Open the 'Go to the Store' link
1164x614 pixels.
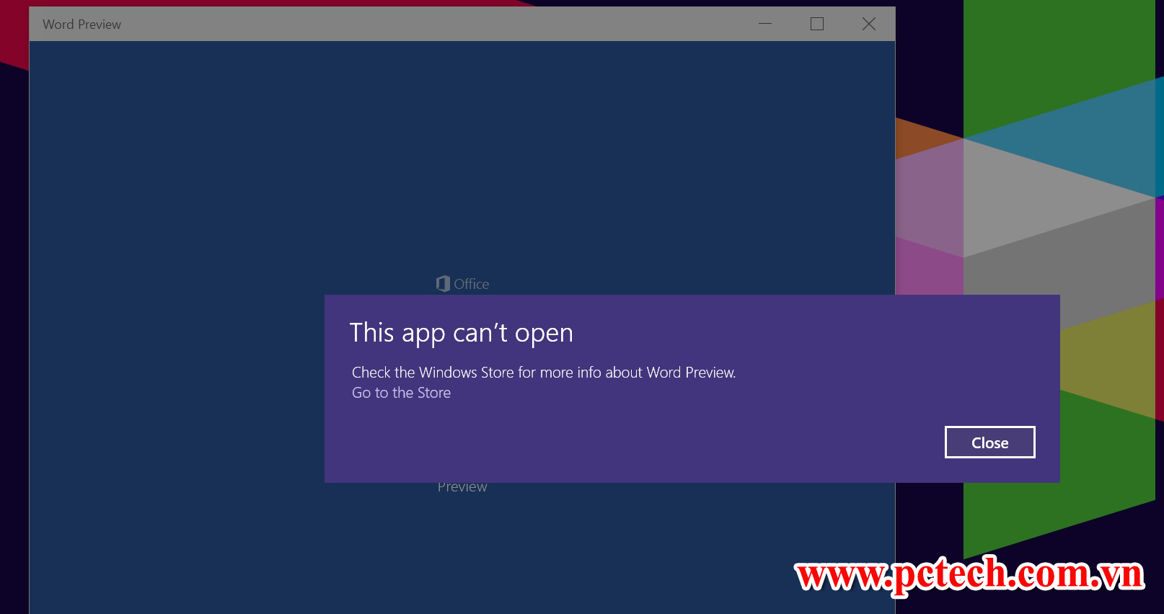coord(401,393)
